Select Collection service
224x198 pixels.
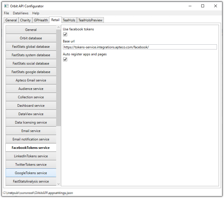point(31,97)
